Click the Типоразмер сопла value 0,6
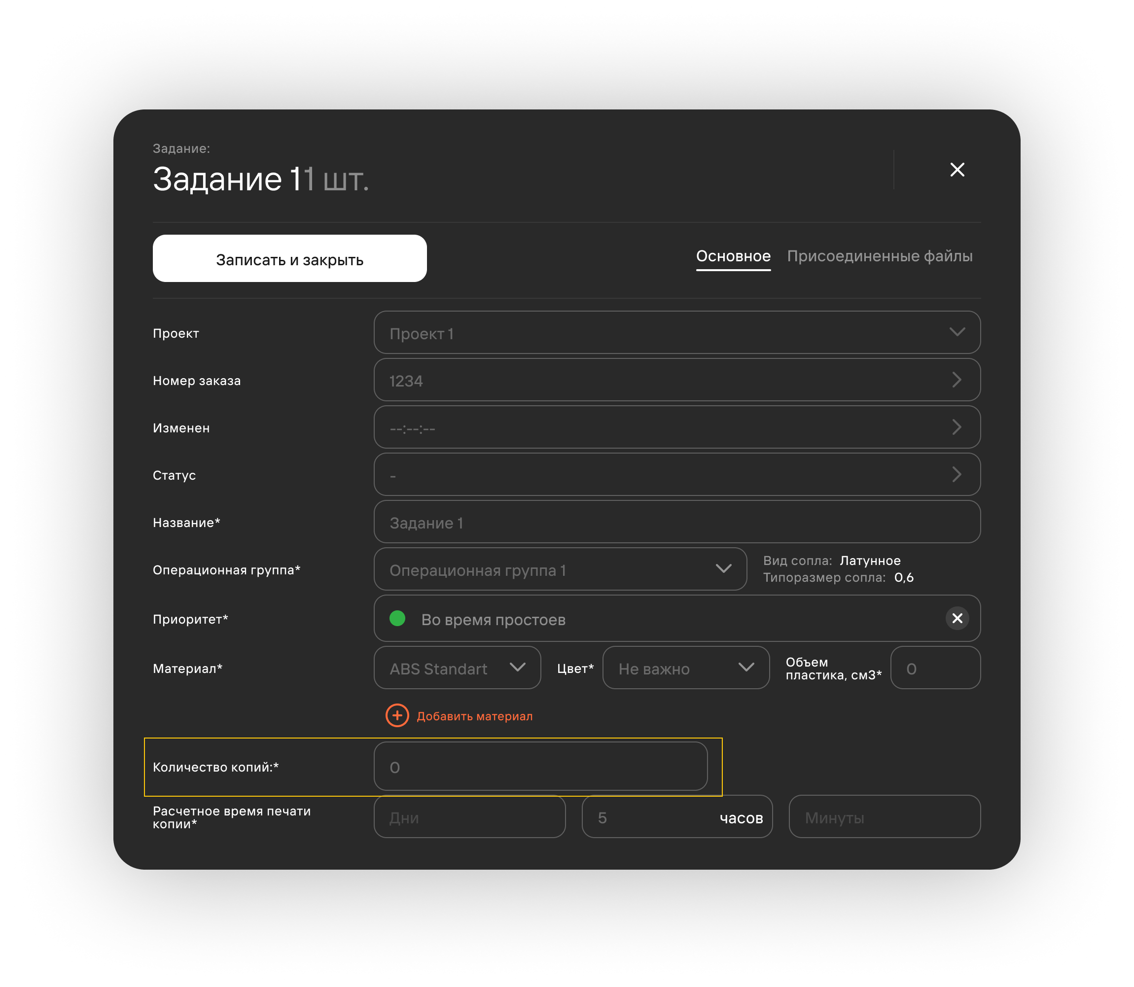This screenshot has width=1134, height=987. (904, 577)
